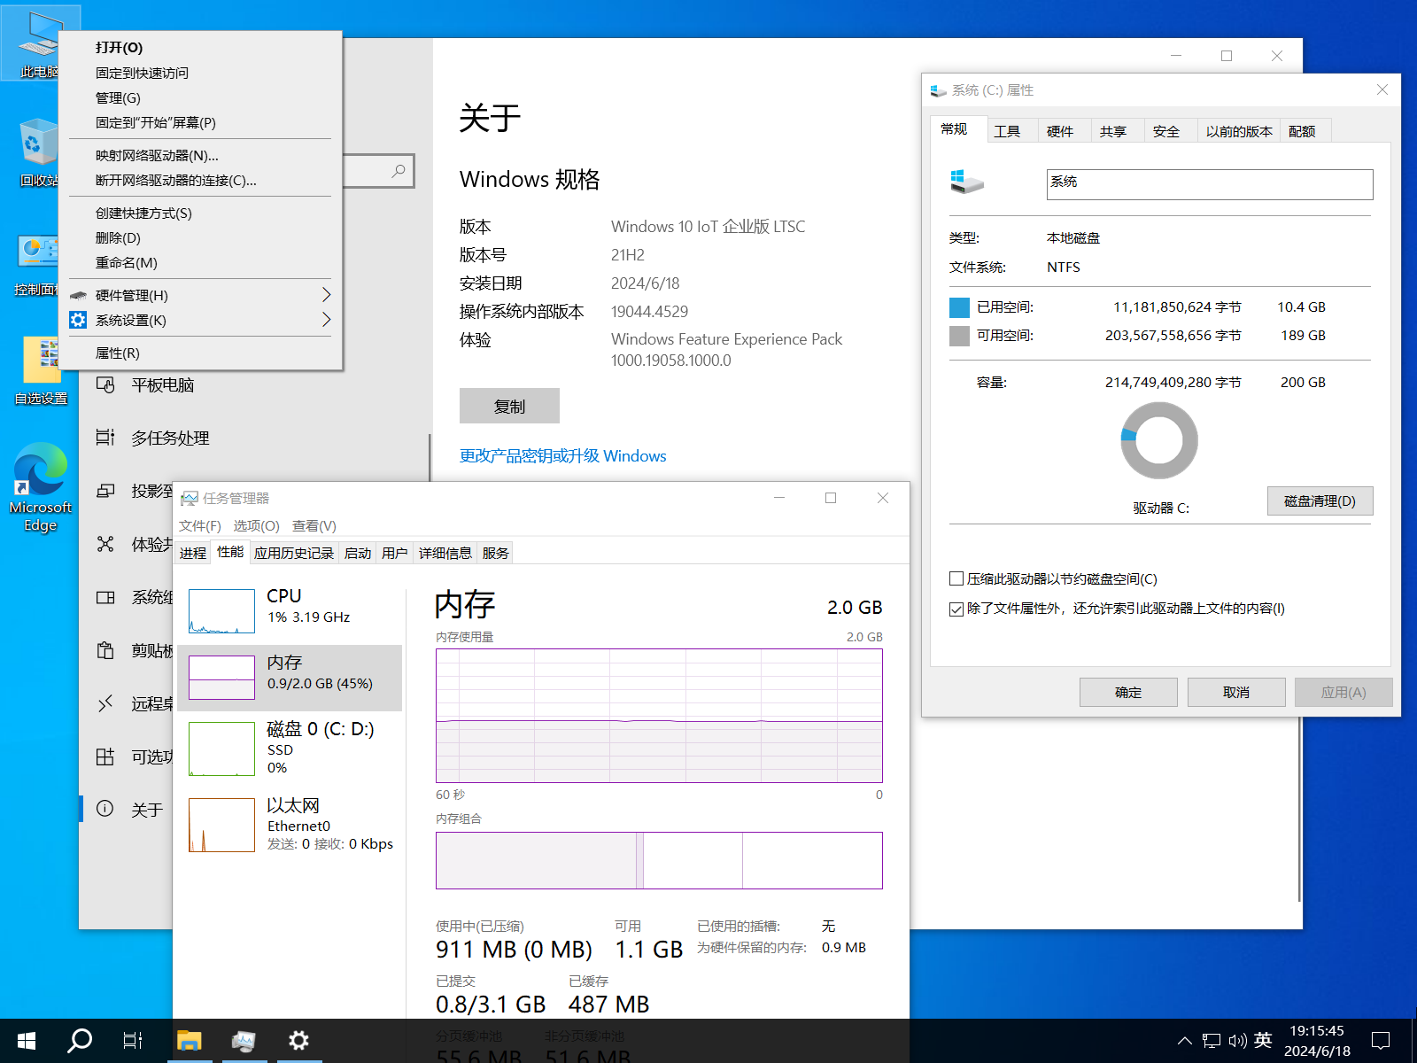
Task: Click 取消 in drive properties
Action: [1236, 692]
